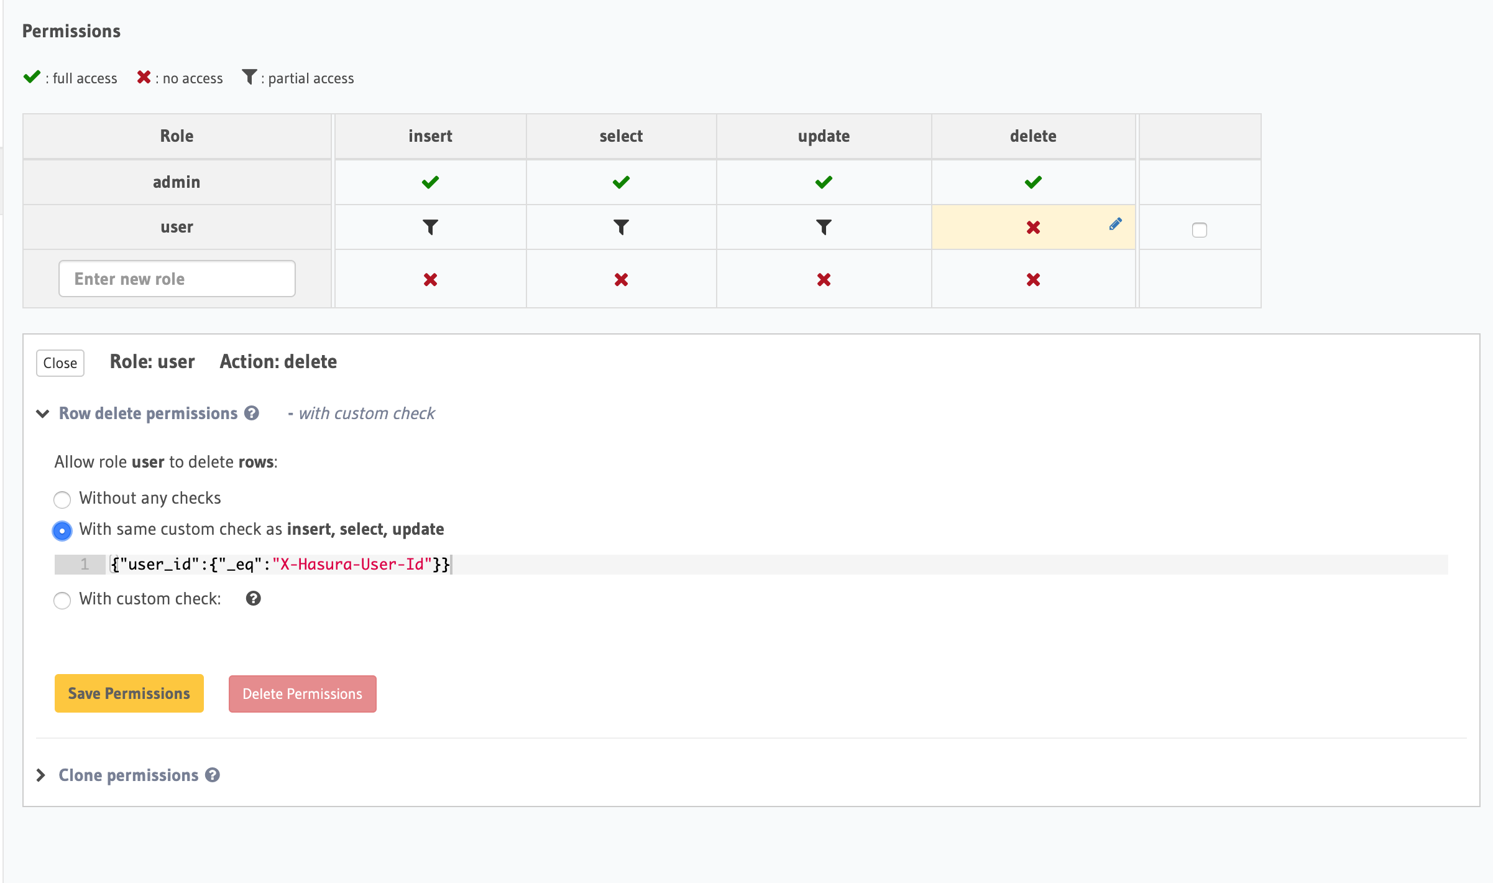Select the Without any checks radio option
Image resolution: width=1493 pixels, height=883 pixels.
point(62,499)
